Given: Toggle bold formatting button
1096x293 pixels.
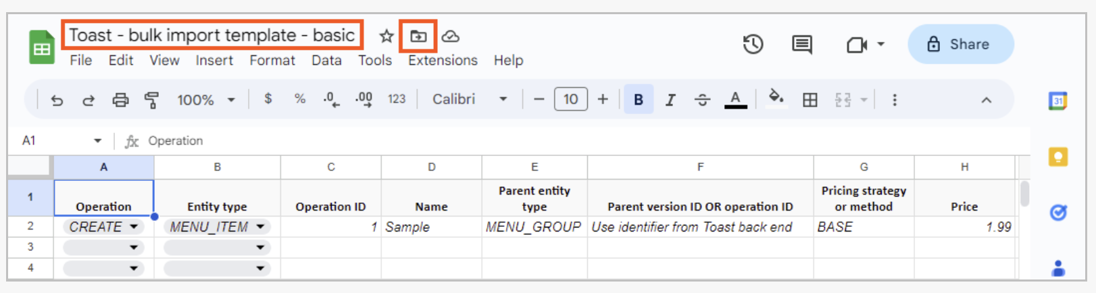Looking at the screenshot, I should [638, 100].
